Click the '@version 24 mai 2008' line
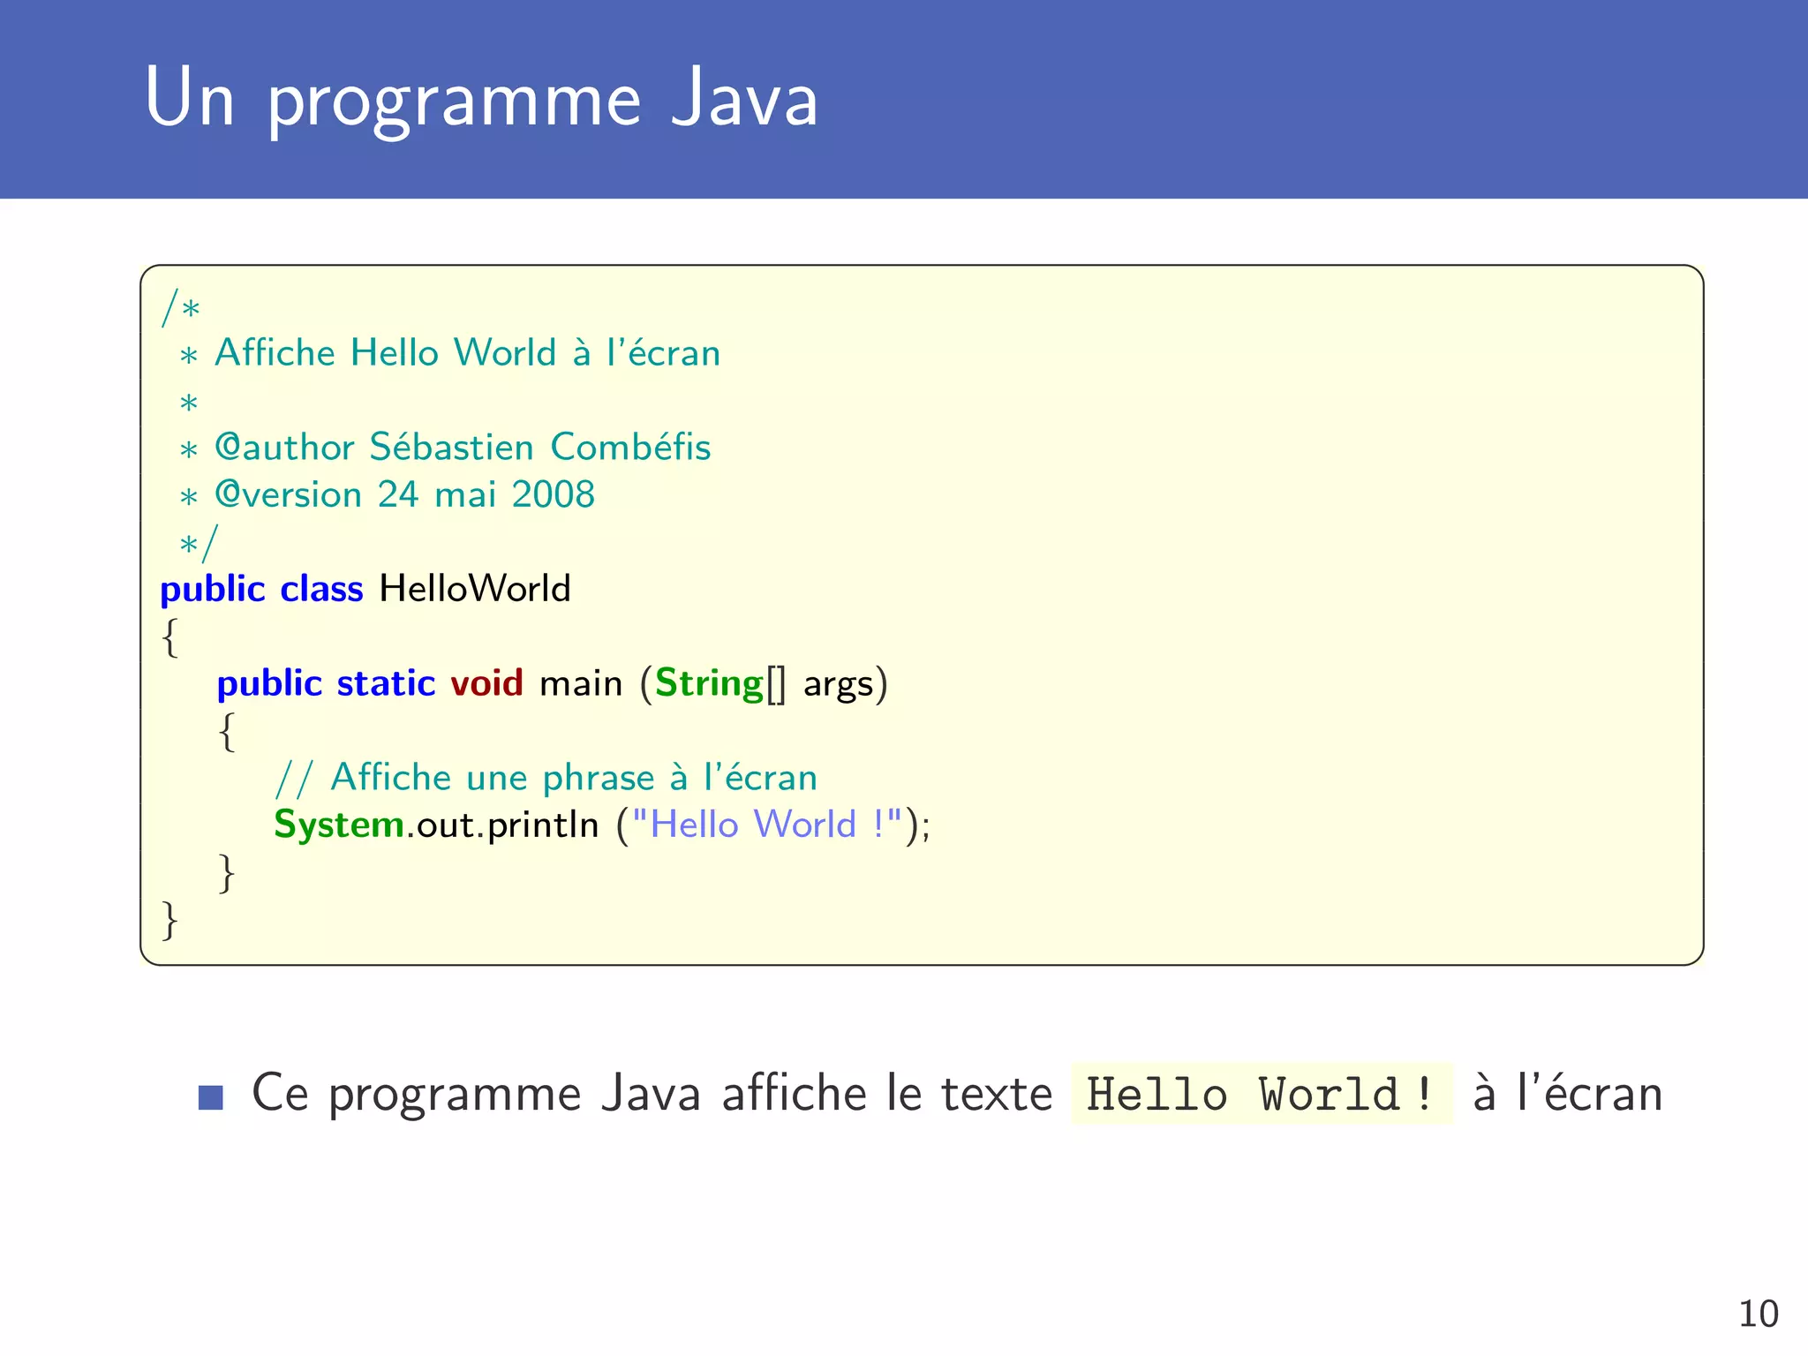 click(x=404, y=494)
